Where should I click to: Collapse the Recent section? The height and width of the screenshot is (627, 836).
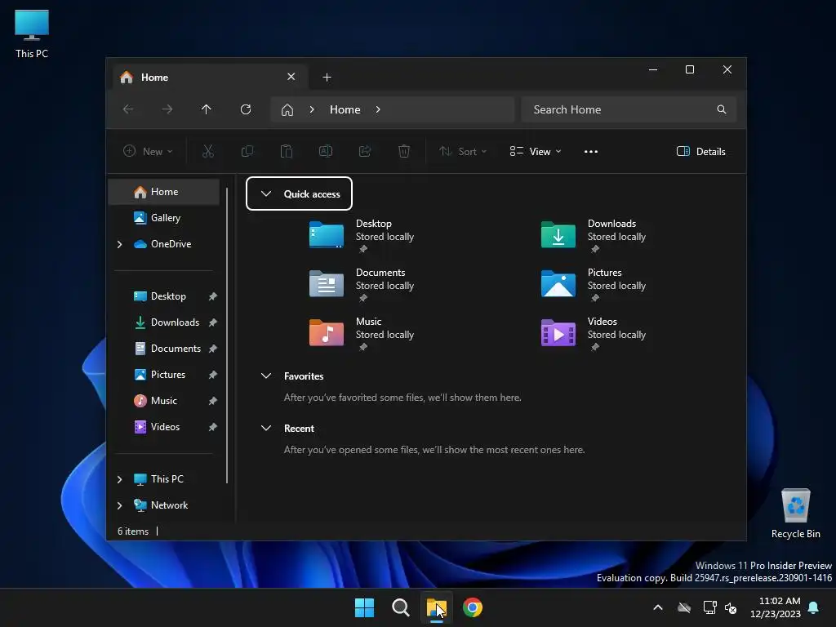click(266, 428)
